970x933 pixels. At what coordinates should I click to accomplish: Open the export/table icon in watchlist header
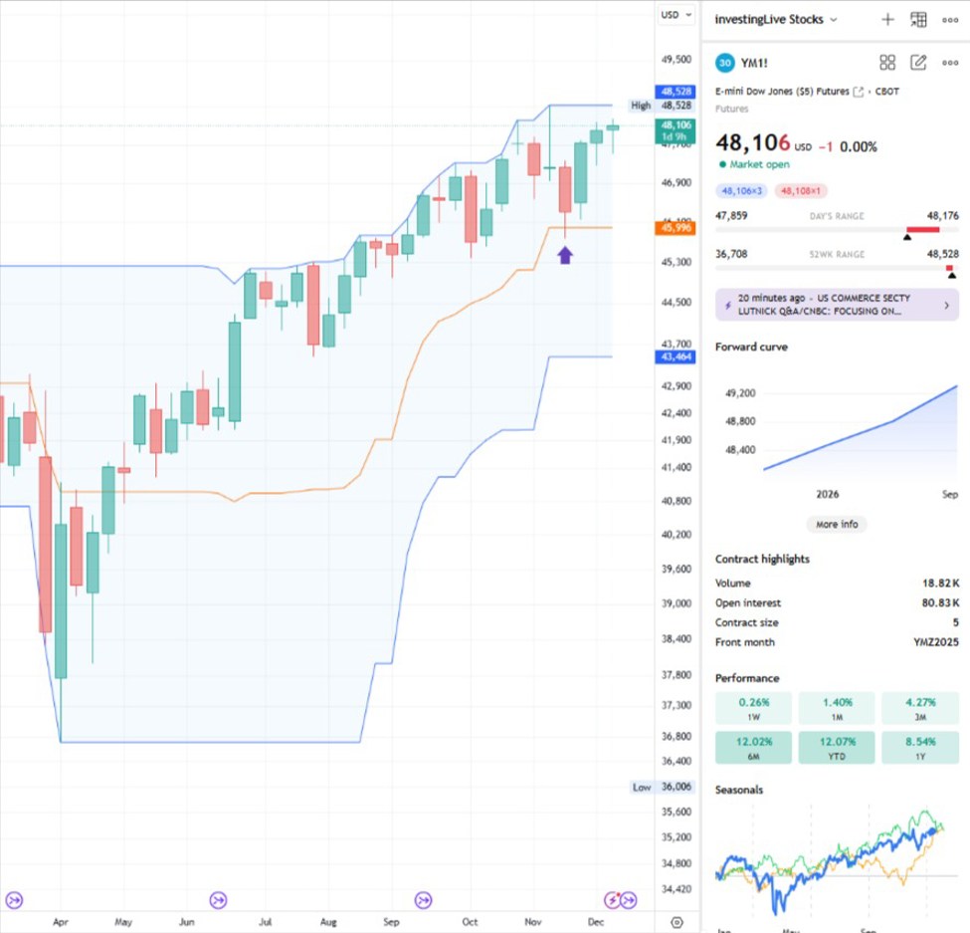click(x=917, y=19)
